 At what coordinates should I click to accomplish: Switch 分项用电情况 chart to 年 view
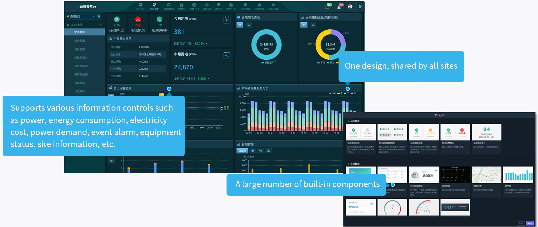pyautogui.click(x=249, y=25)
